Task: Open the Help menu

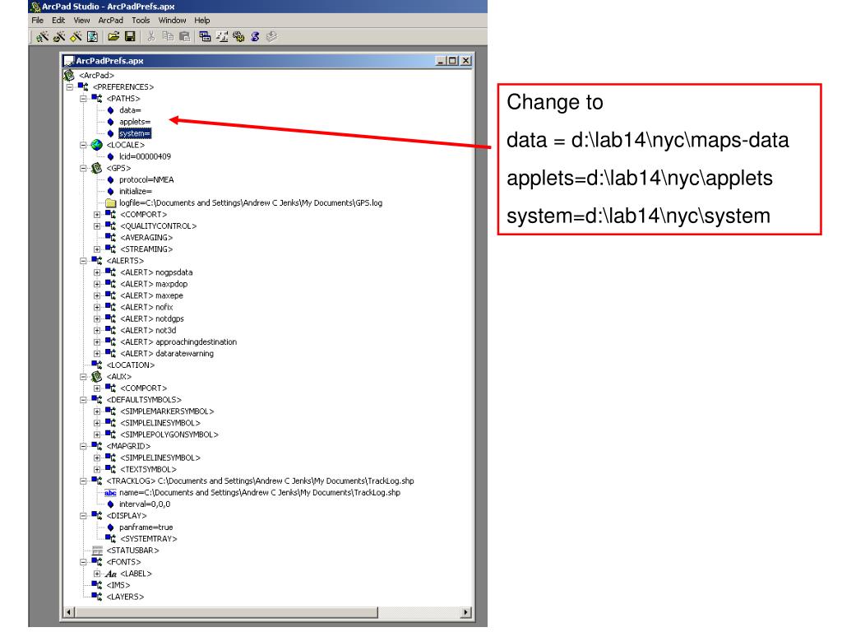Action: [x=202, y=21]
